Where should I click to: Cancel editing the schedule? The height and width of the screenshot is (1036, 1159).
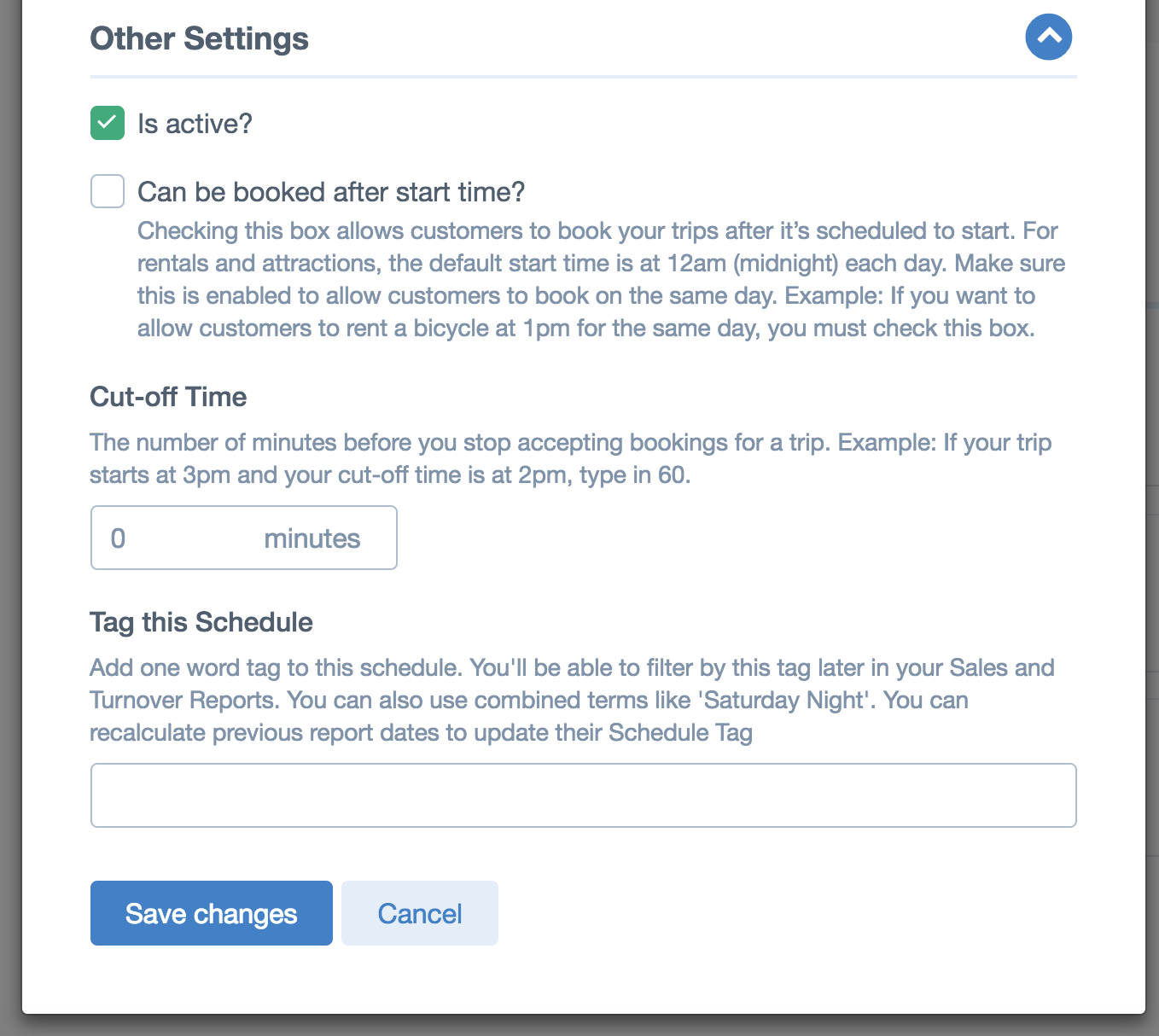420,913
